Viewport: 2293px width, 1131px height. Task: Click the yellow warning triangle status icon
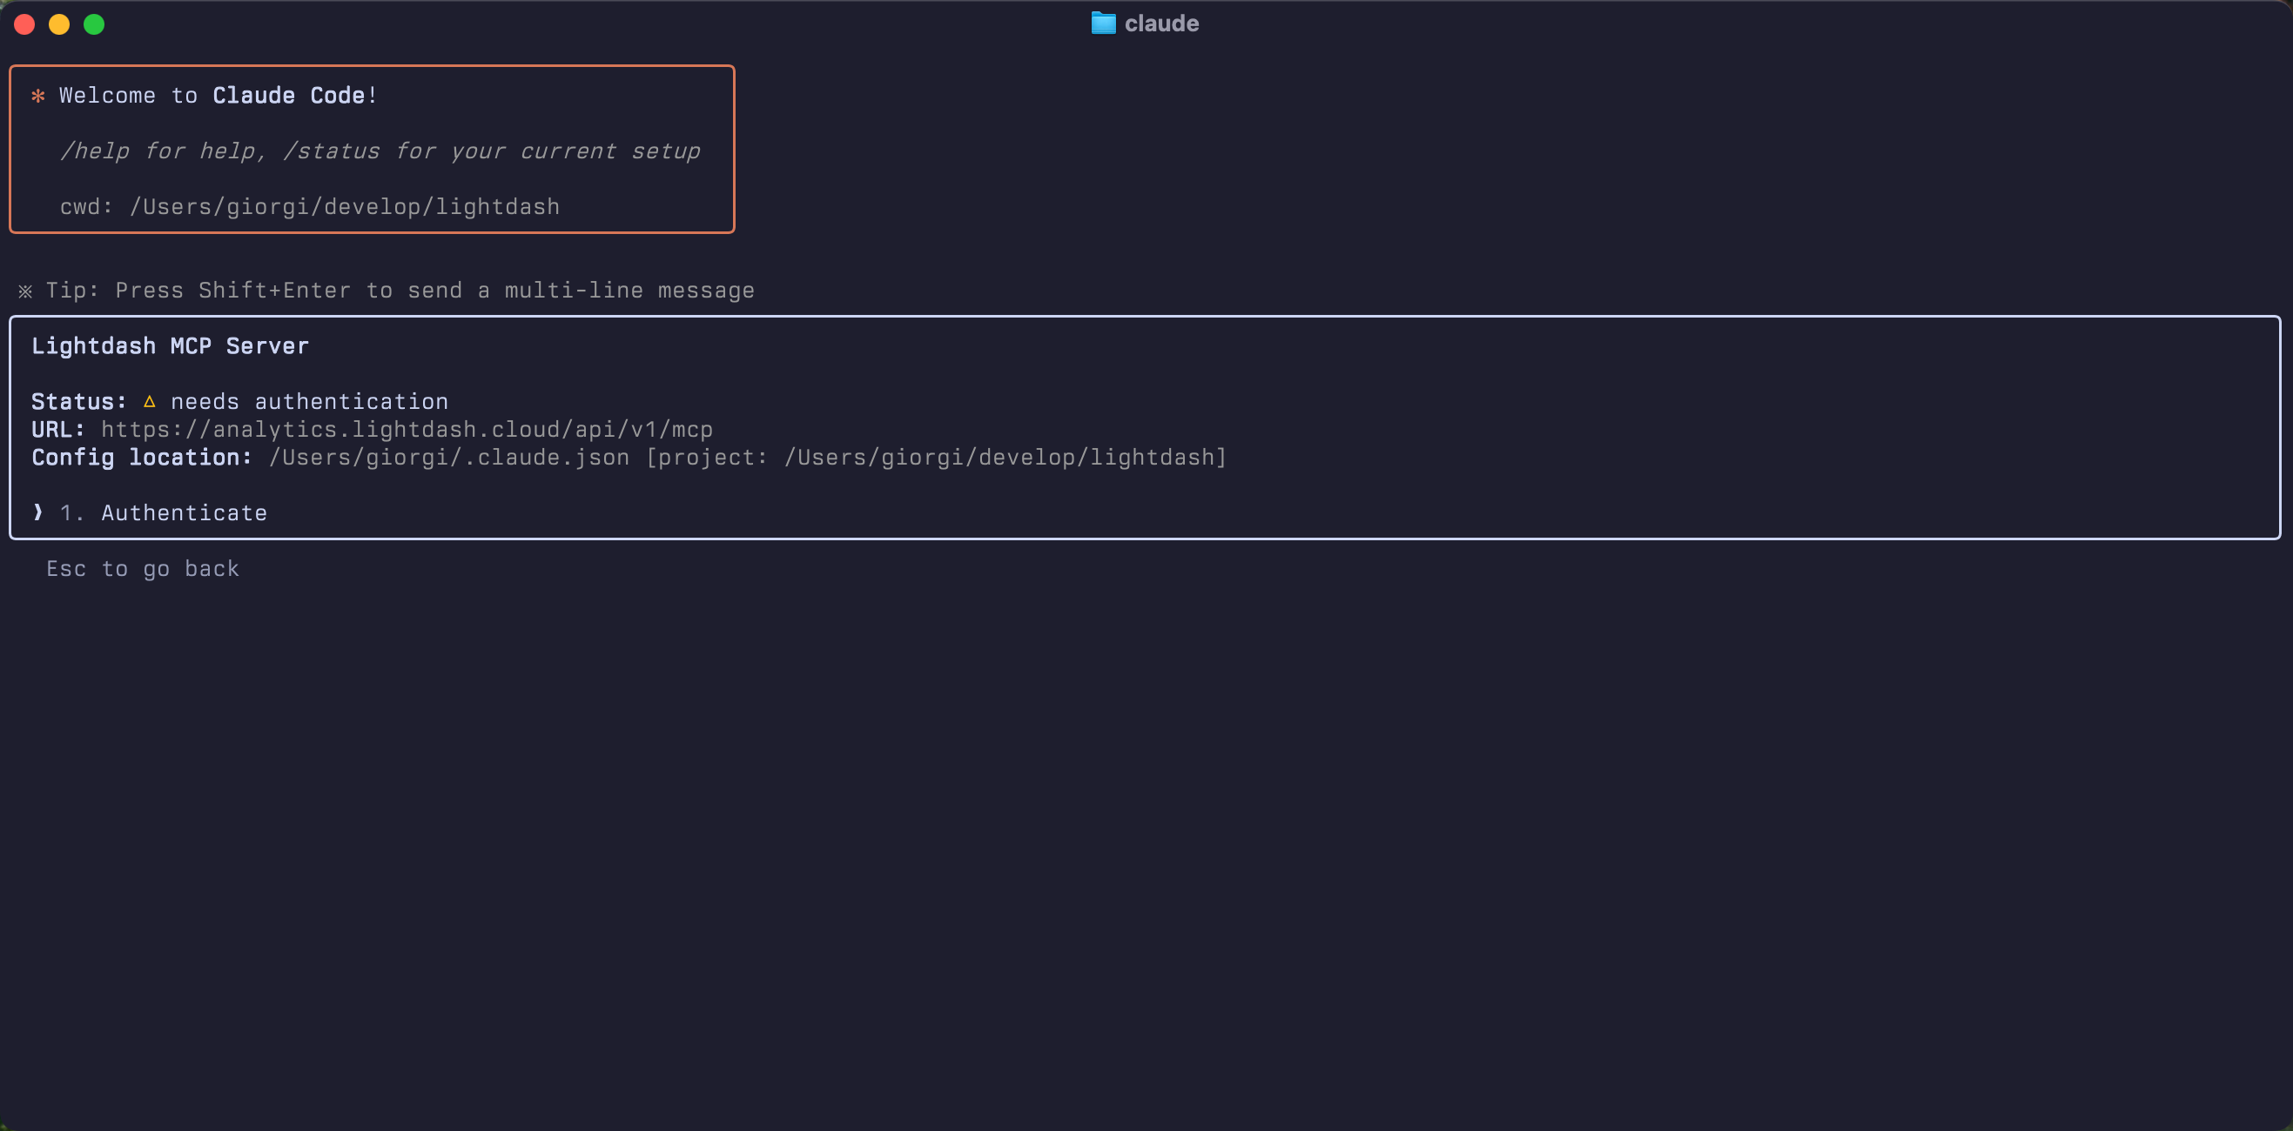tap(150, 401)
